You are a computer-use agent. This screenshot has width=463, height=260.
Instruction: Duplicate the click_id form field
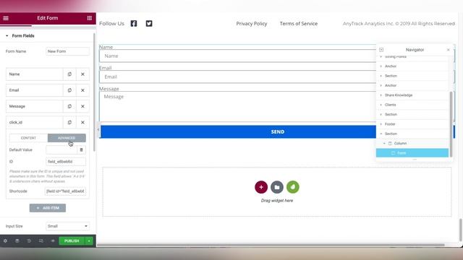coord(69,122)
